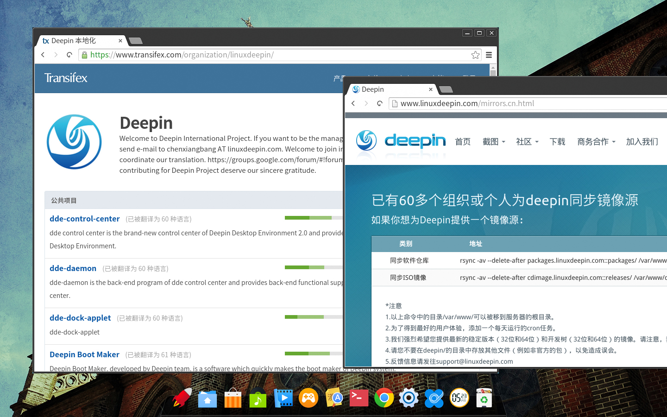667x417 pixels.
Task: Reload the Deepin mirrors page
Action: click(x=379, y=103)
